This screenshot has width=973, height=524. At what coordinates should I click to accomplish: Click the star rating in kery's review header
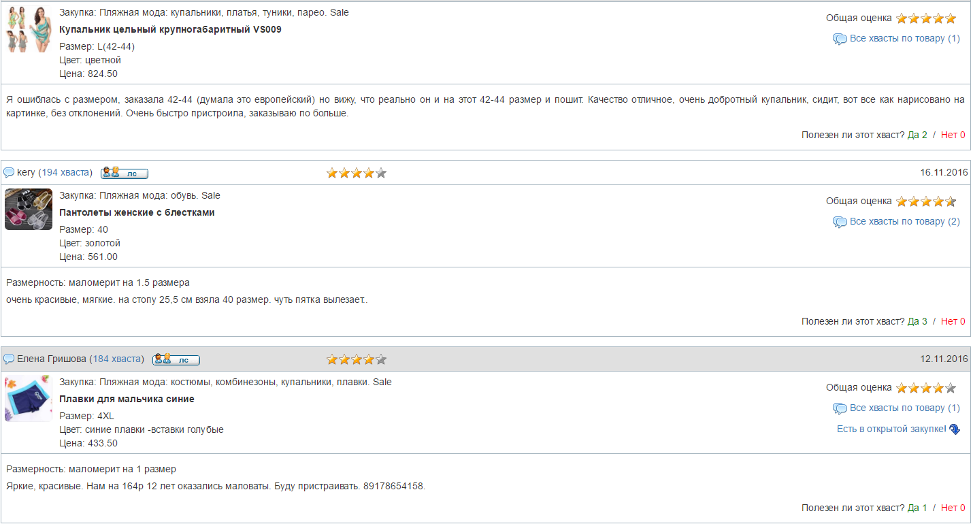coord(356,173)
